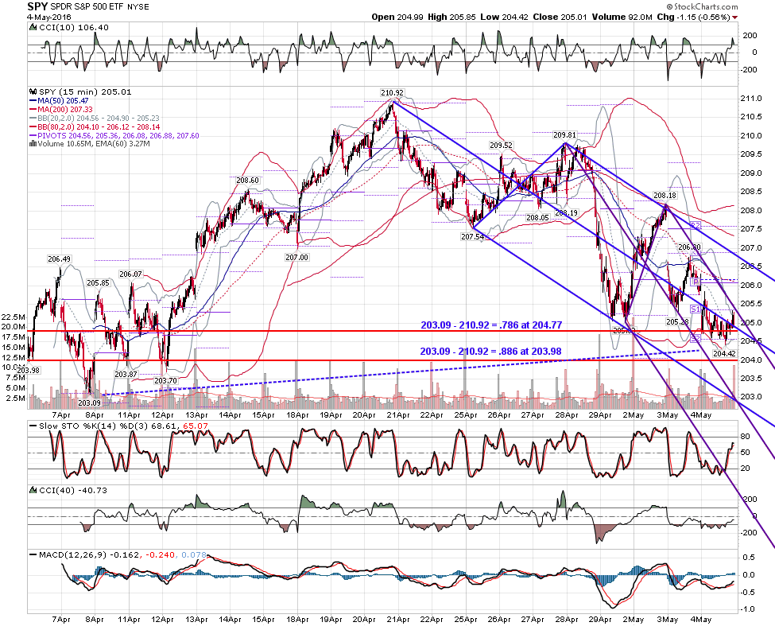Click the 208.18 price label
This screenshot has height=630, width=775.
pyautogui.click(x=665, y=196)
